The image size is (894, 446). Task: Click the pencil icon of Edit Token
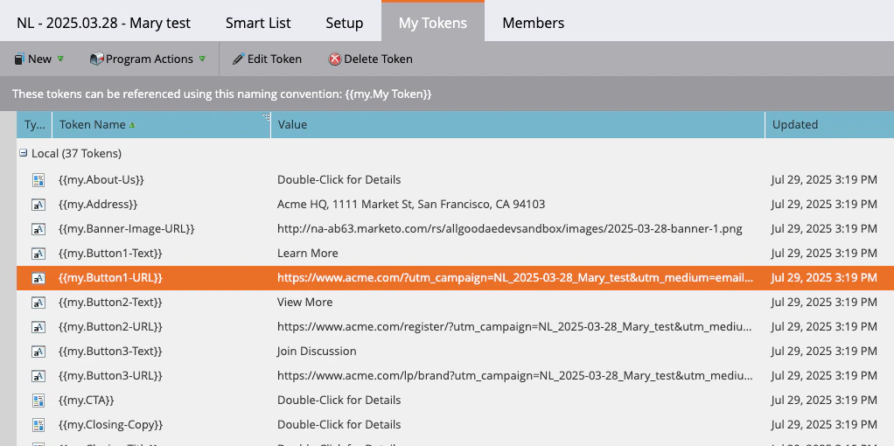pyautogui.click(x=238, y=59)
